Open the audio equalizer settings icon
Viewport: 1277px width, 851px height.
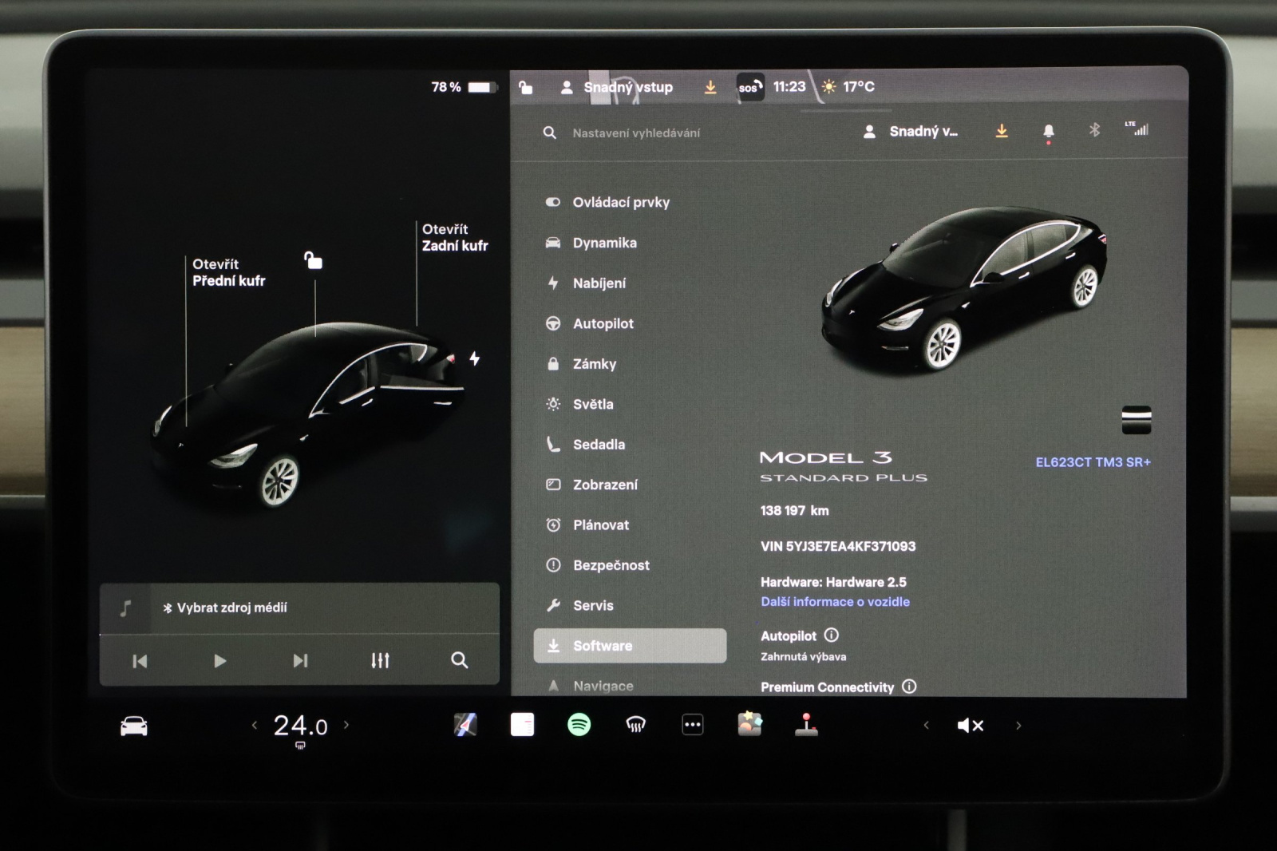point(380,660)
